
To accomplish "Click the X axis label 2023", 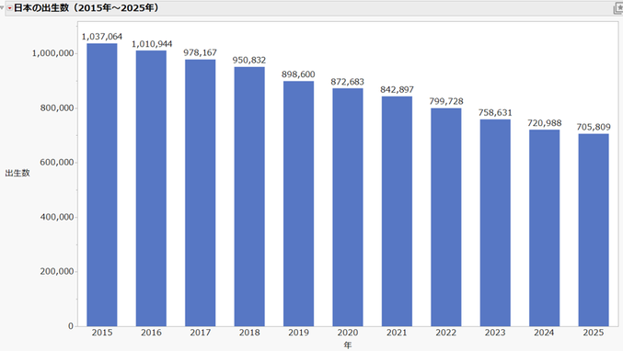I will pos(495,333).
